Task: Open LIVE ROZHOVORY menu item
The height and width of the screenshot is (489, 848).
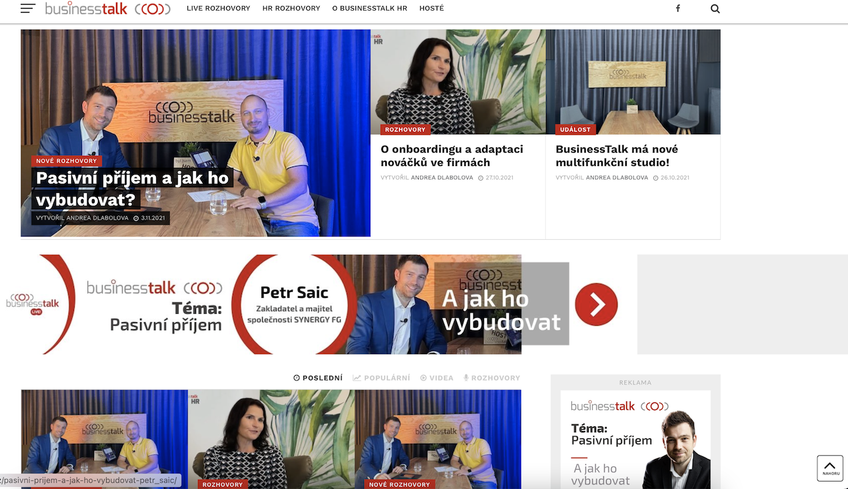Action: tap(219, 9)
